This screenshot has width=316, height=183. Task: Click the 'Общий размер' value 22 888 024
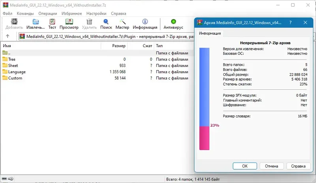298,74
